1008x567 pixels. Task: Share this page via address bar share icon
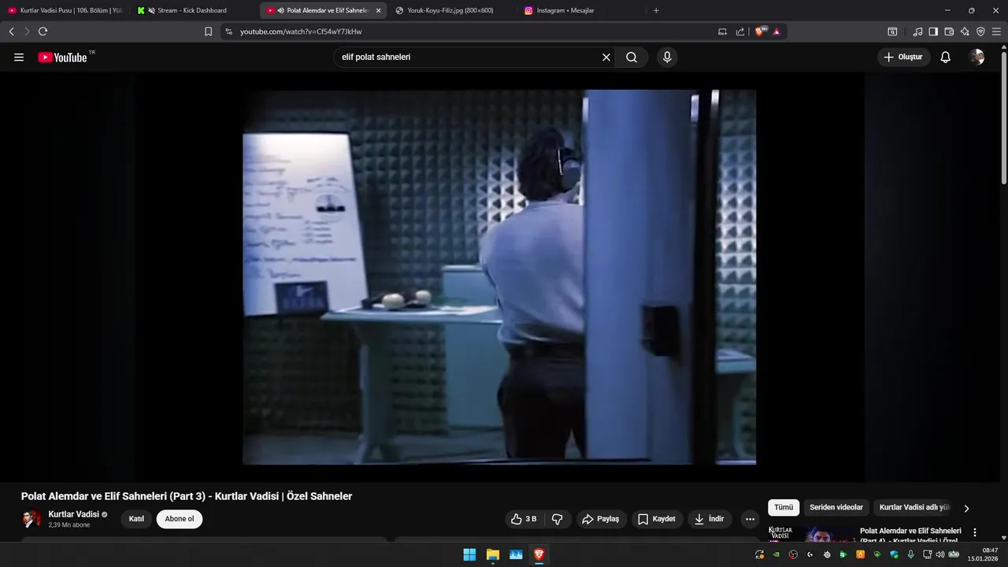(x=739, y=31)
